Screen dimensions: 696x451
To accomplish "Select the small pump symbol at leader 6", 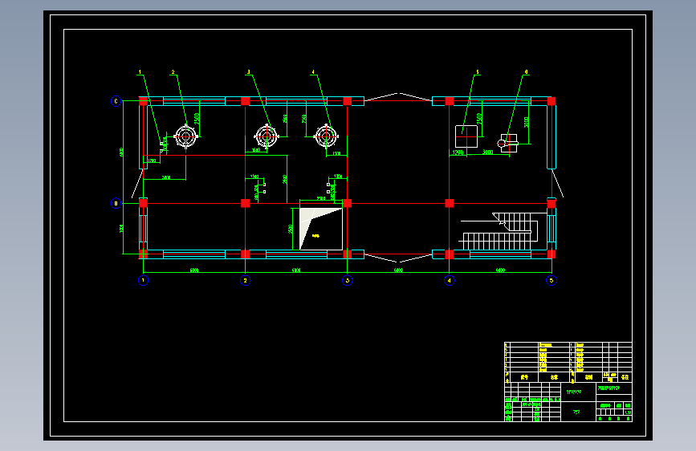I will [x=508, y=144].
